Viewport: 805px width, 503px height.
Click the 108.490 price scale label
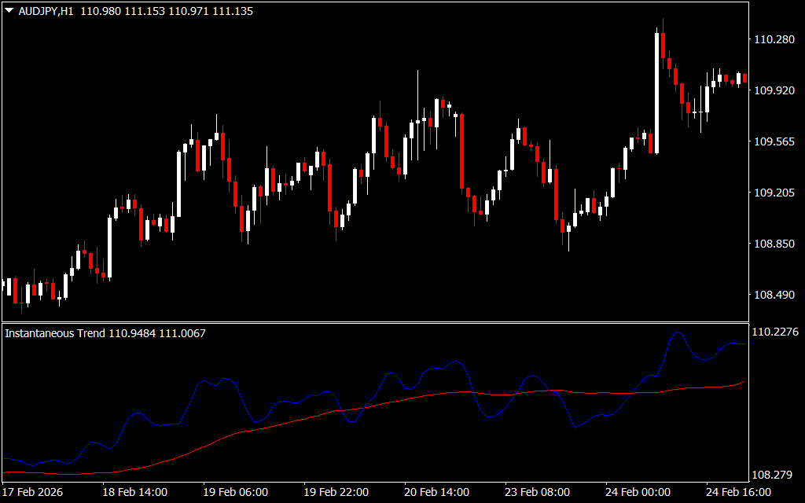tap(774, 295)
